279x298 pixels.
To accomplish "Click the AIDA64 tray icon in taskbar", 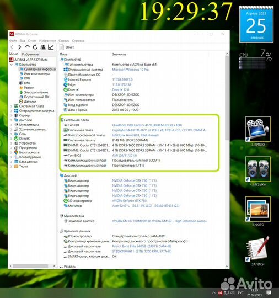I will [x=220, y=293].
